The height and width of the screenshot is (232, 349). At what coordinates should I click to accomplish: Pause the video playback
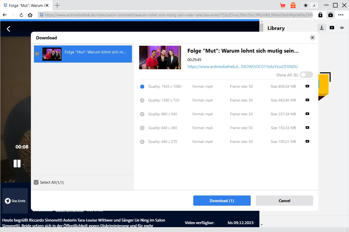[17, 164]
